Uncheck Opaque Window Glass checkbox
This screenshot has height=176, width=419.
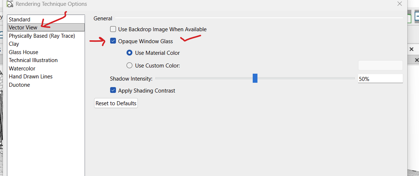[x=113, y=41]
